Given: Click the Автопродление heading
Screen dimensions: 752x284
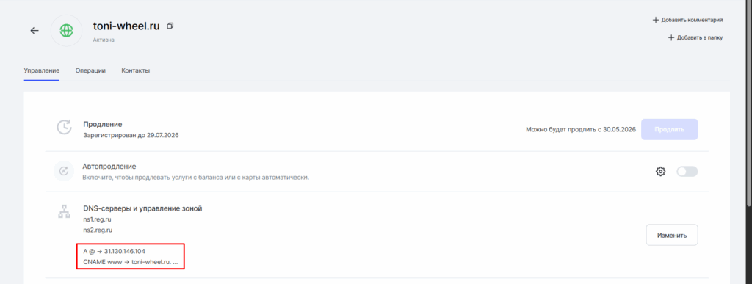Looking at the screenshot, I should coord(109,166).
